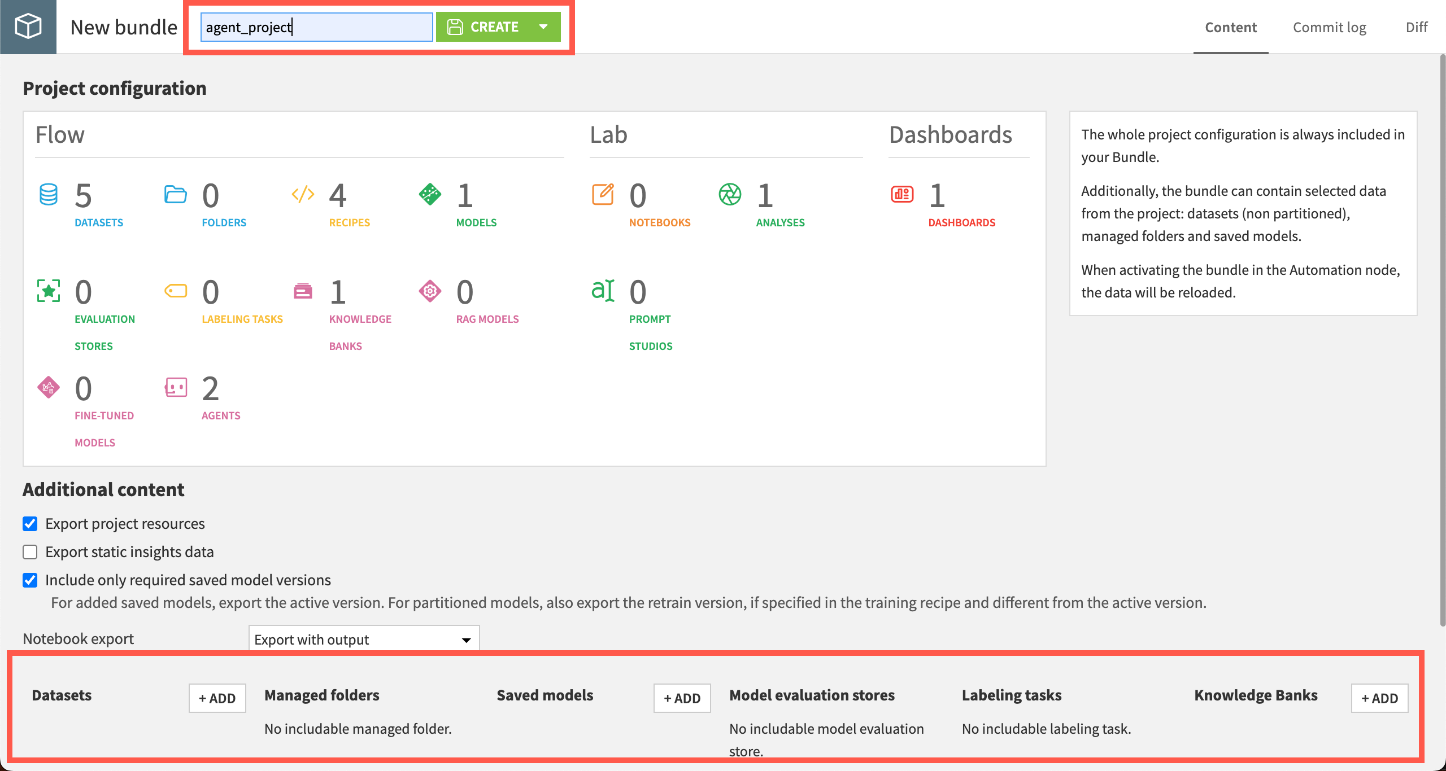Expand the CREATE button dropdown arrow

[543, 27]
